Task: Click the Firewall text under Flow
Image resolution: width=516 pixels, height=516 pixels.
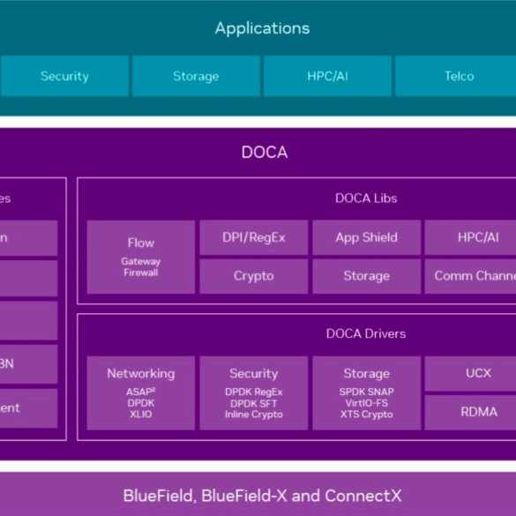Action: pyautogui.click(x=141, y=273)
